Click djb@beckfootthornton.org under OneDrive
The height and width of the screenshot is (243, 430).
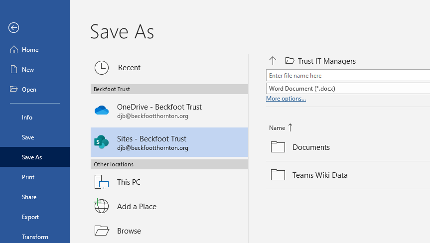152,116
